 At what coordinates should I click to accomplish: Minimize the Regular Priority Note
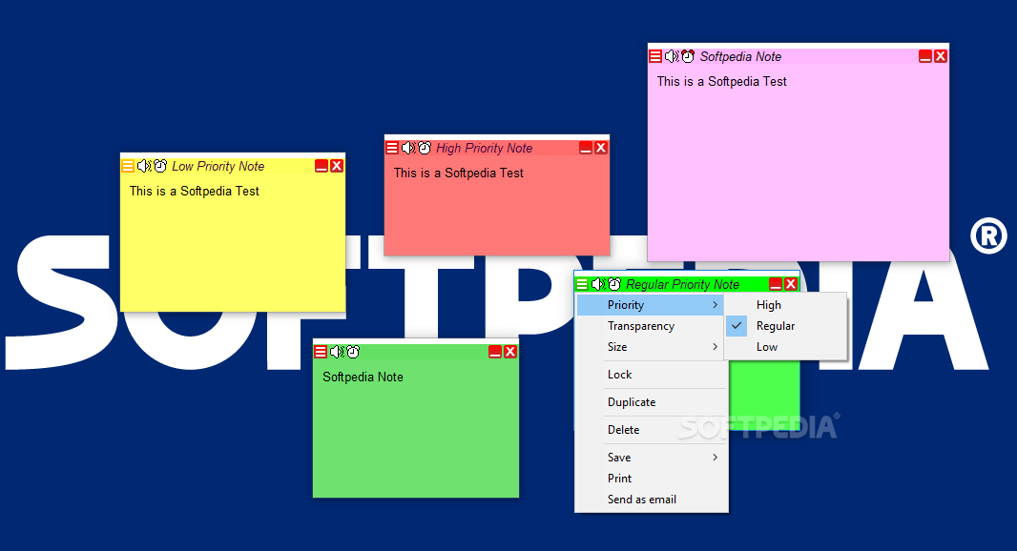[775, 284]
